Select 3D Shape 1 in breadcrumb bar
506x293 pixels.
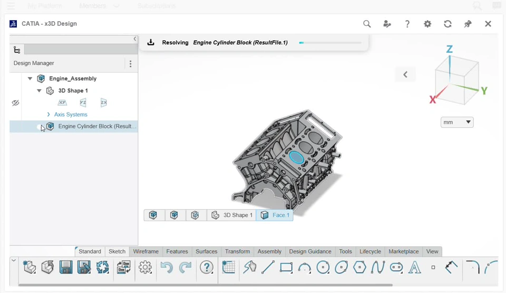tap(232, 215)
